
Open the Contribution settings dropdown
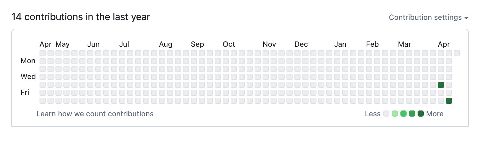tap(429, 17)
